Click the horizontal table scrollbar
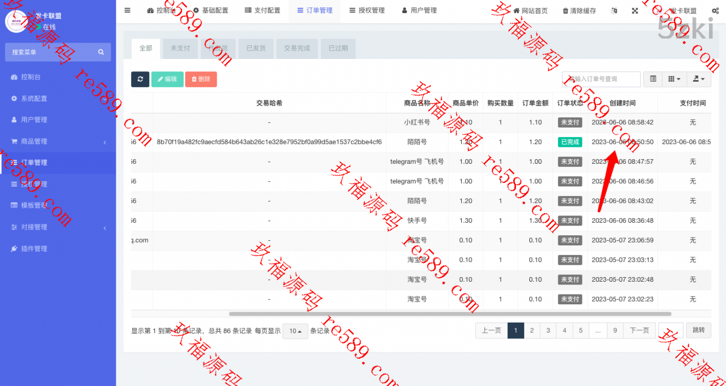Viewport: 726px width, 386px height. coord(450,313)
